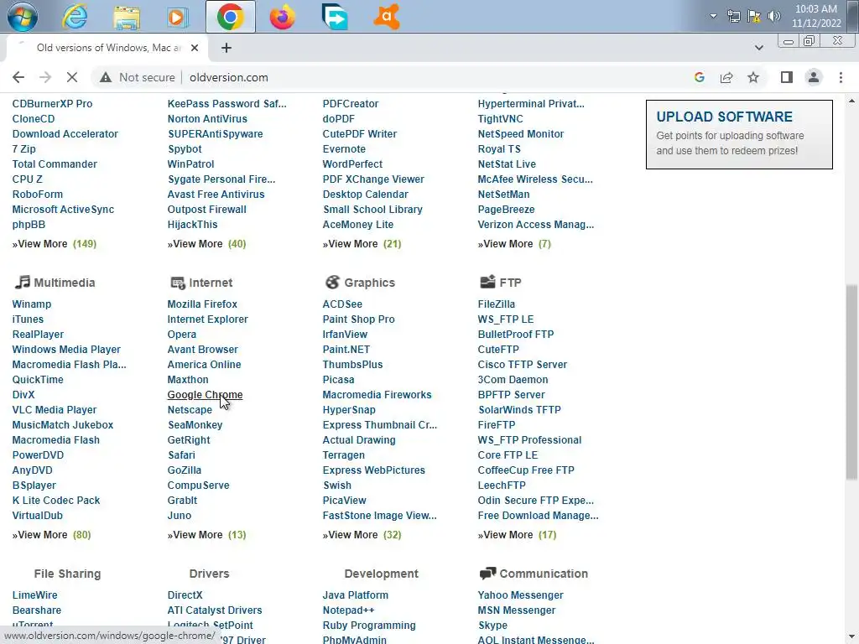View the Not secure site warning

click(x=137, y=77)
